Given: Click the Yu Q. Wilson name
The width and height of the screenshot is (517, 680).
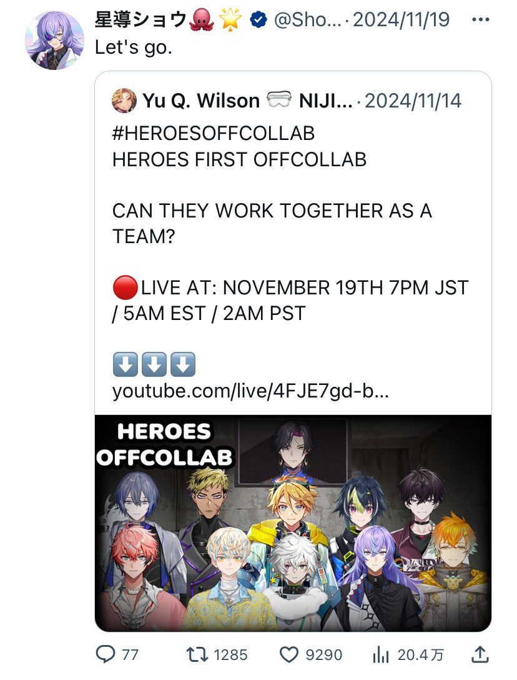Looking at the screenshot, I should [x=201, y=101].
